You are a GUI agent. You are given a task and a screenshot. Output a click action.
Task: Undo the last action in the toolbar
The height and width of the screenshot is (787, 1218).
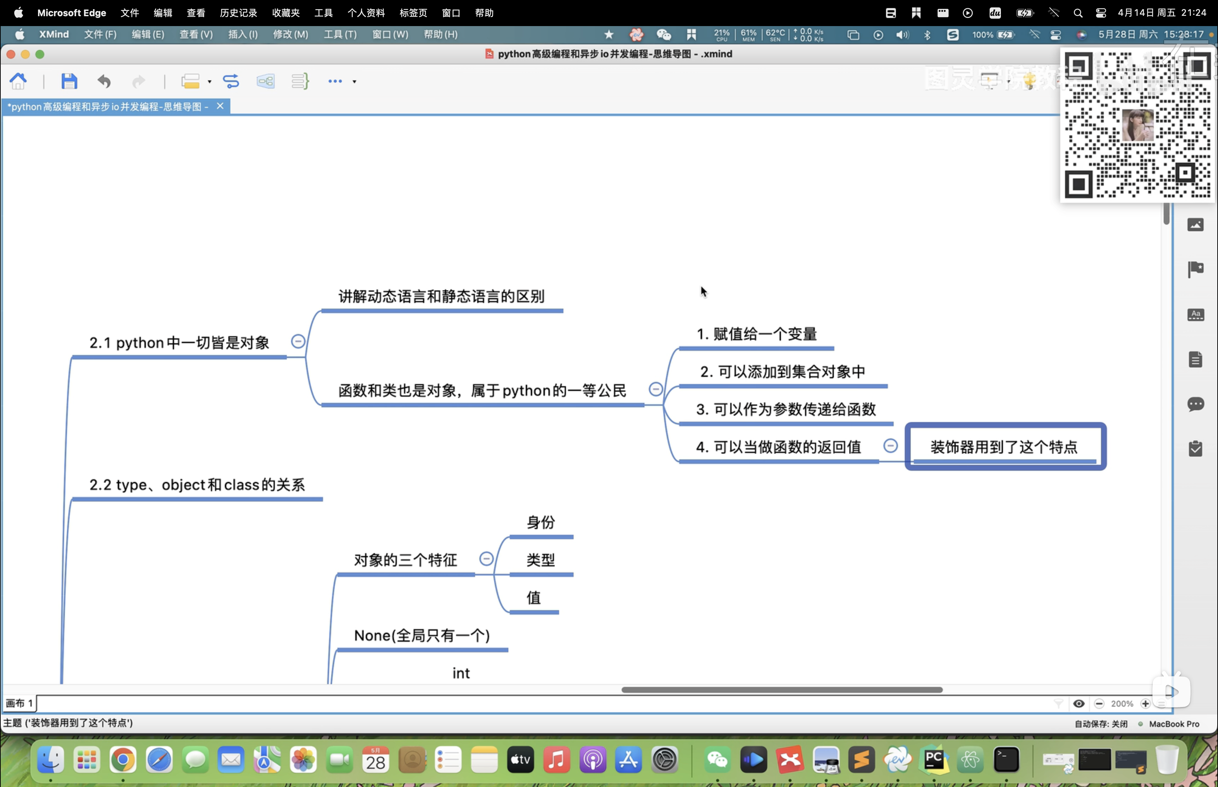104,81
